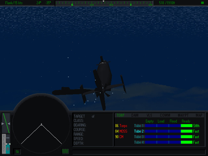Click the Load column header
This screenshot has width=208, height=156.
161,121
